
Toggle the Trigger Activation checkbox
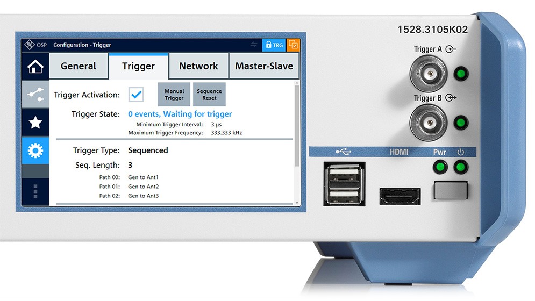point(136,95)
